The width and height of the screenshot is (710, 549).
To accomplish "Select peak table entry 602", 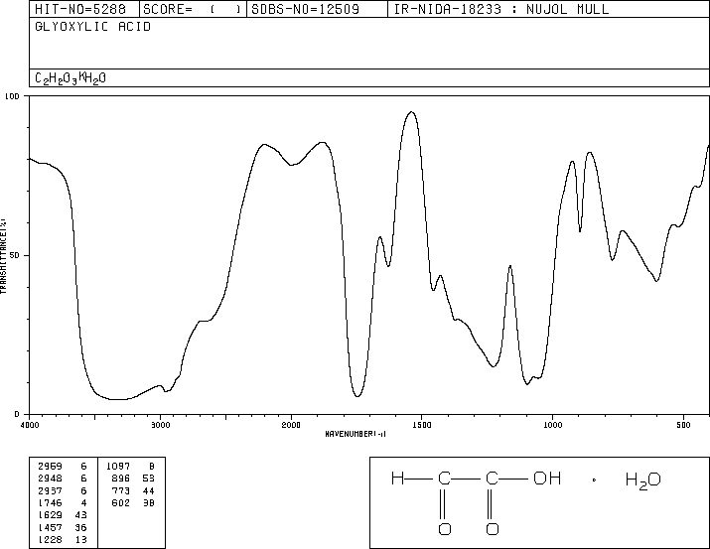I will pyautogui.click(x=133, y=502).
